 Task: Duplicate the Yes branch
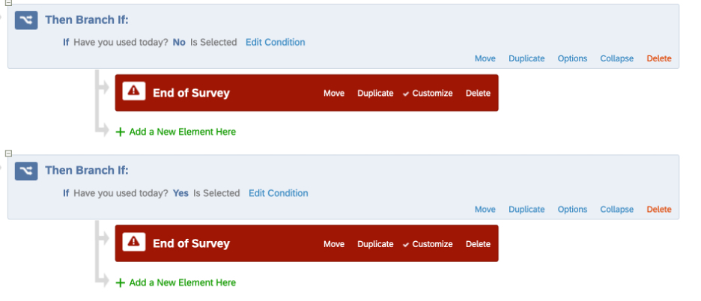point(526,210)
